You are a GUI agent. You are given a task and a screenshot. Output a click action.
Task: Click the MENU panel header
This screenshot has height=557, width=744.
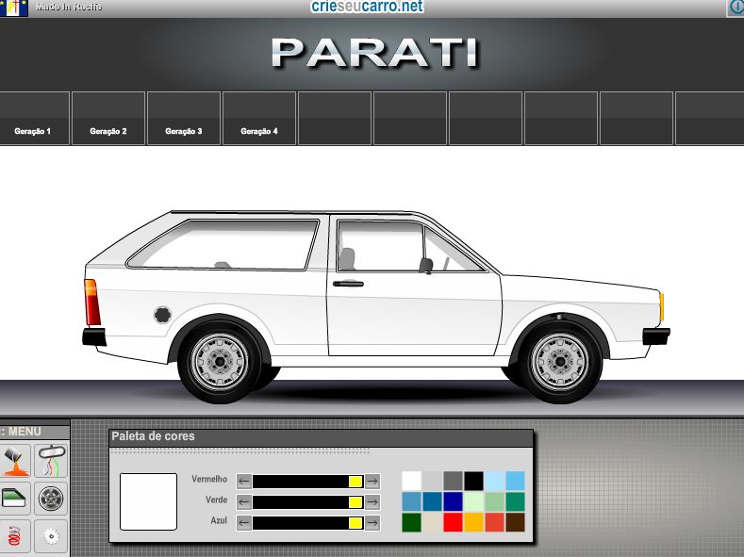pos(35,432)
